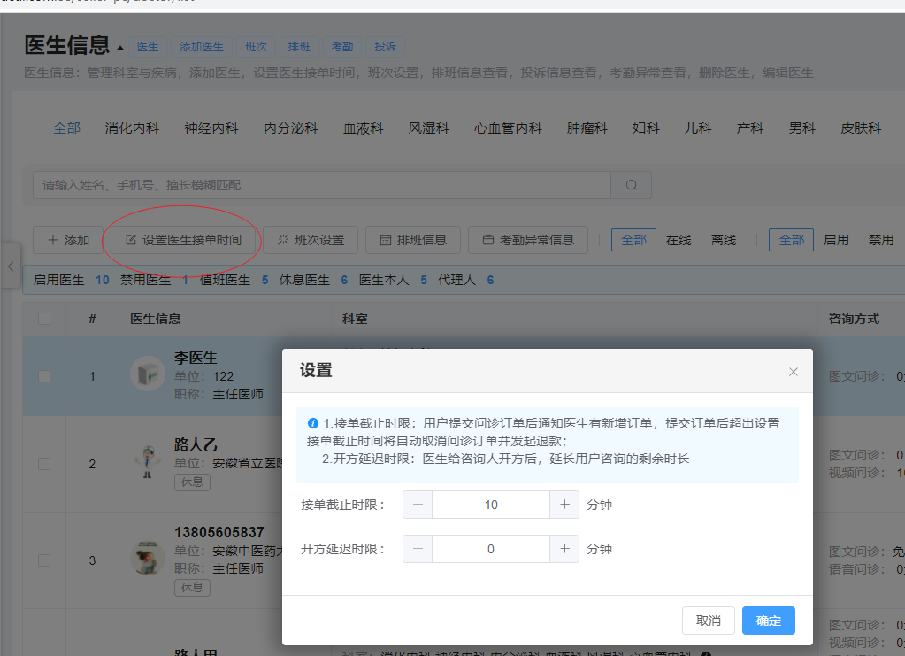This screenshot has height=656, width=905.
Task: Select the 风湿科 department tab
Action: [429, 128]
